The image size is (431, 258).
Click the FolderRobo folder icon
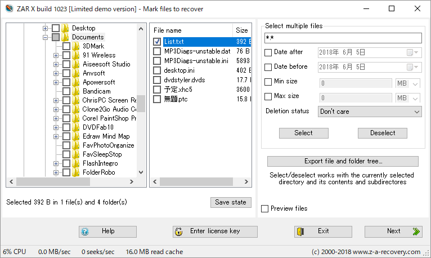[x=76, y=172]
